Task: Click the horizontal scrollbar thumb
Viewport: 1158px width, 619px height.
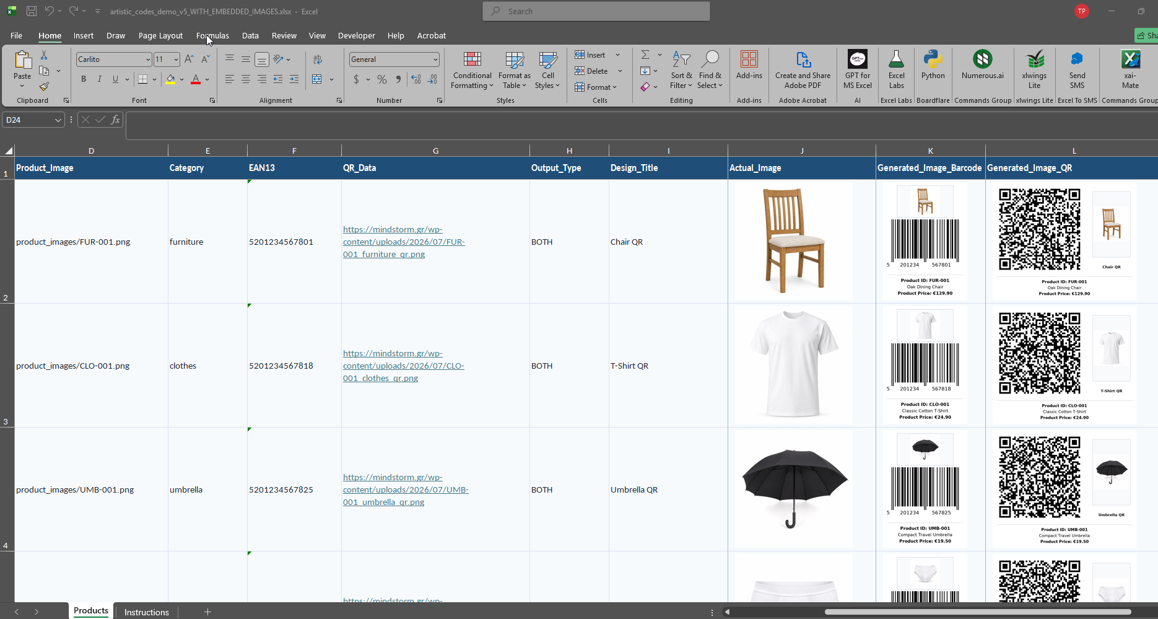Action: [x=978, y=612]
